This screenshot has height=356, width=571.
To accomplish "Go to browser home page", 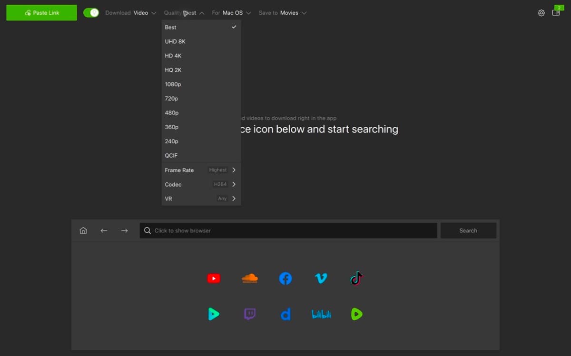I will coord(83,231).
